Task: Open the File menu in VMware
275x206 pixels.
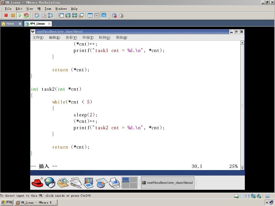Action: pos(8,9)
